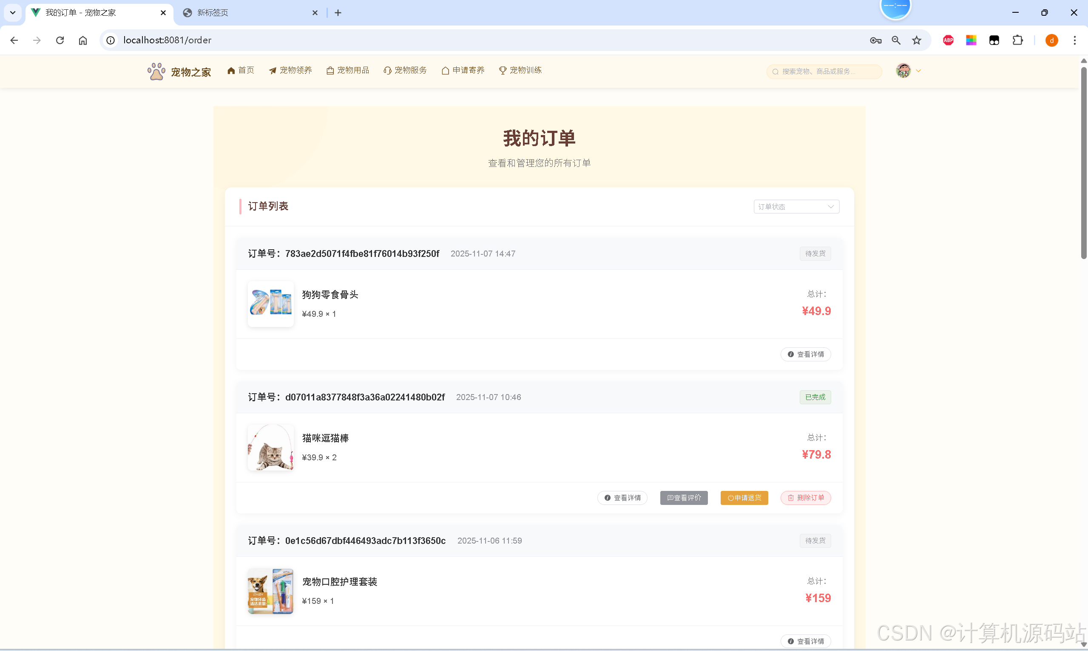View details of the 宠物口腔护理套装 order
Screen dimensions: 1088x651
point(805,641)
